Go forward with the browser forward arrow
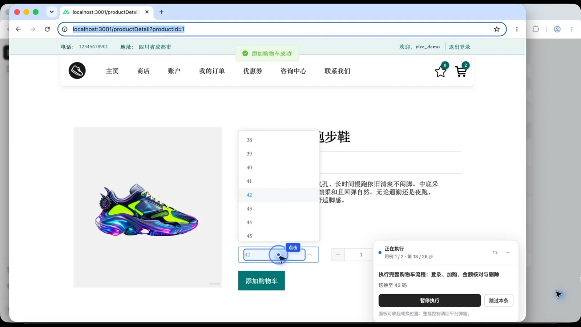Image resolution: width=581 pixels, height=327 pixels. (x=33, y=29)
